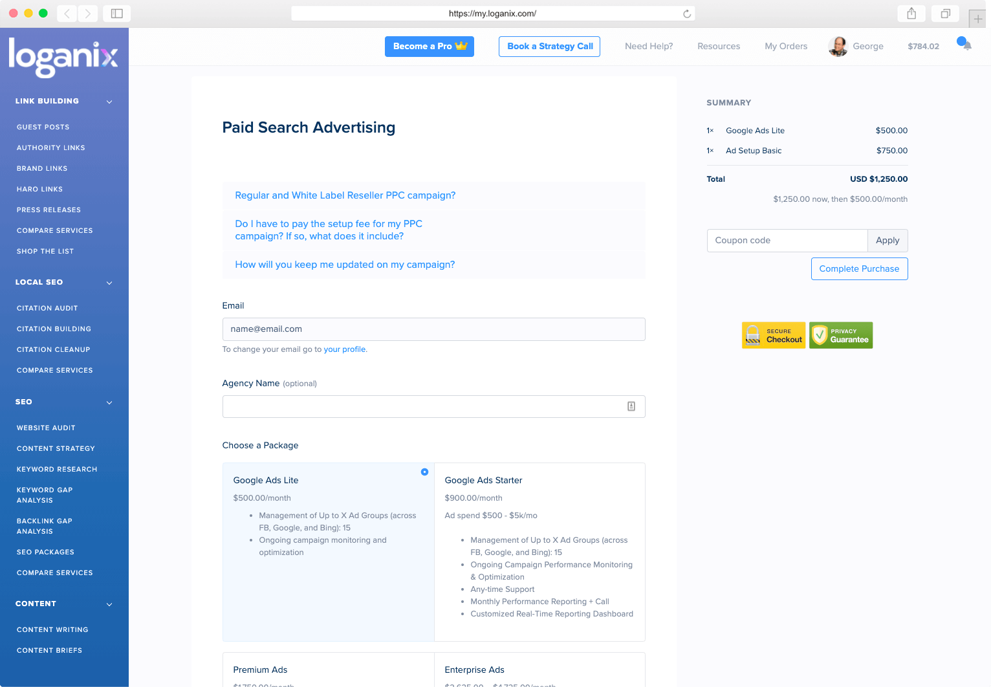Image resolution: width=991 pixels, height=687 pixels.
Task: Collapse the Link Building sidebar section
Action: (x=109, y=102)
